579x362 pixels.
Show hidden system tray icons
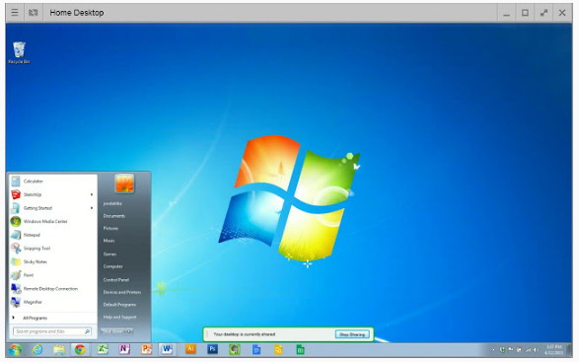tap(494, 349)
